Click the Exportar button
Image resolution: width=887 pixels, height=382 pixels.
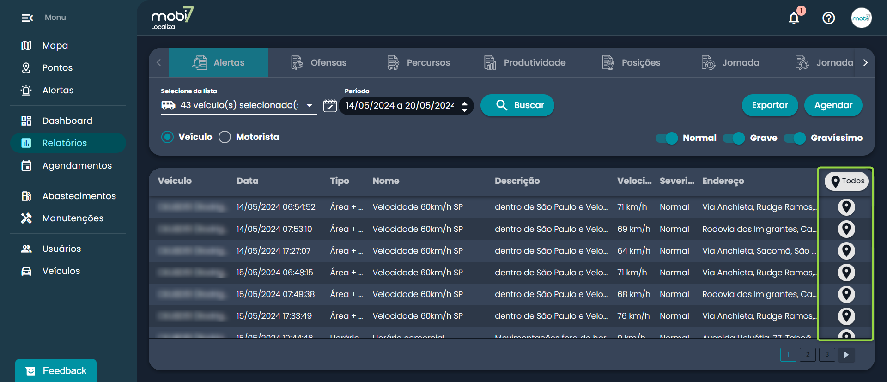pyautogui.click(x=770, y=105)
